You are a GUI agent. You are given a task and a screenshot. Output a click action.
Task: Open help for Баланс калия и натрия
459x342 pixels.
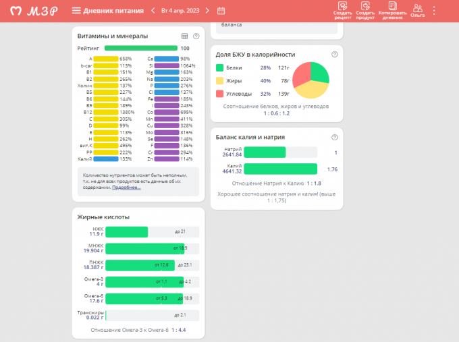[x=334, y=137]
